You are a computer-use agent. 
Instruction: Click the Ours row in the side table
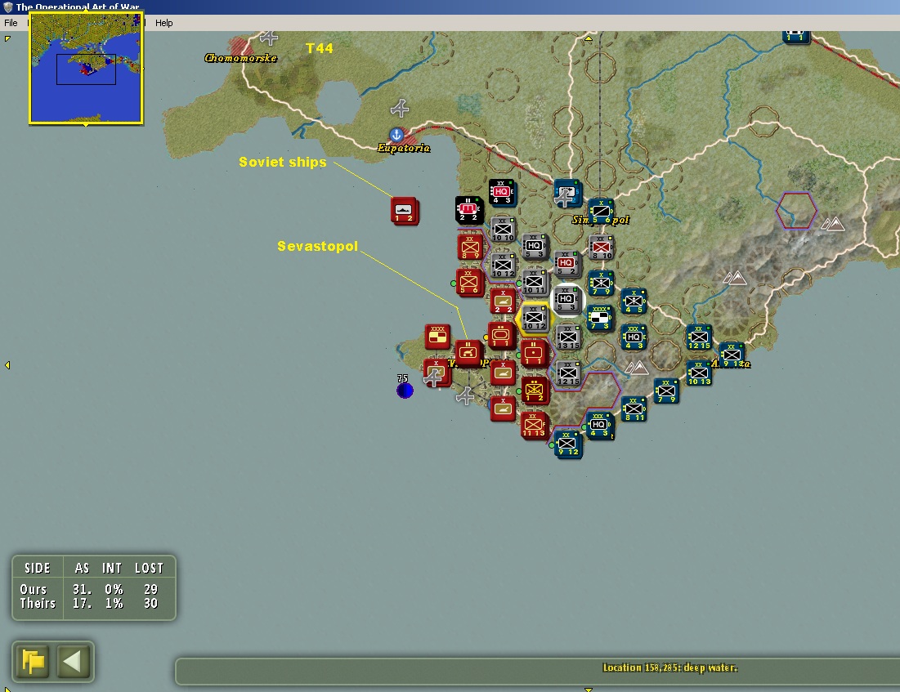pos(89,589)
